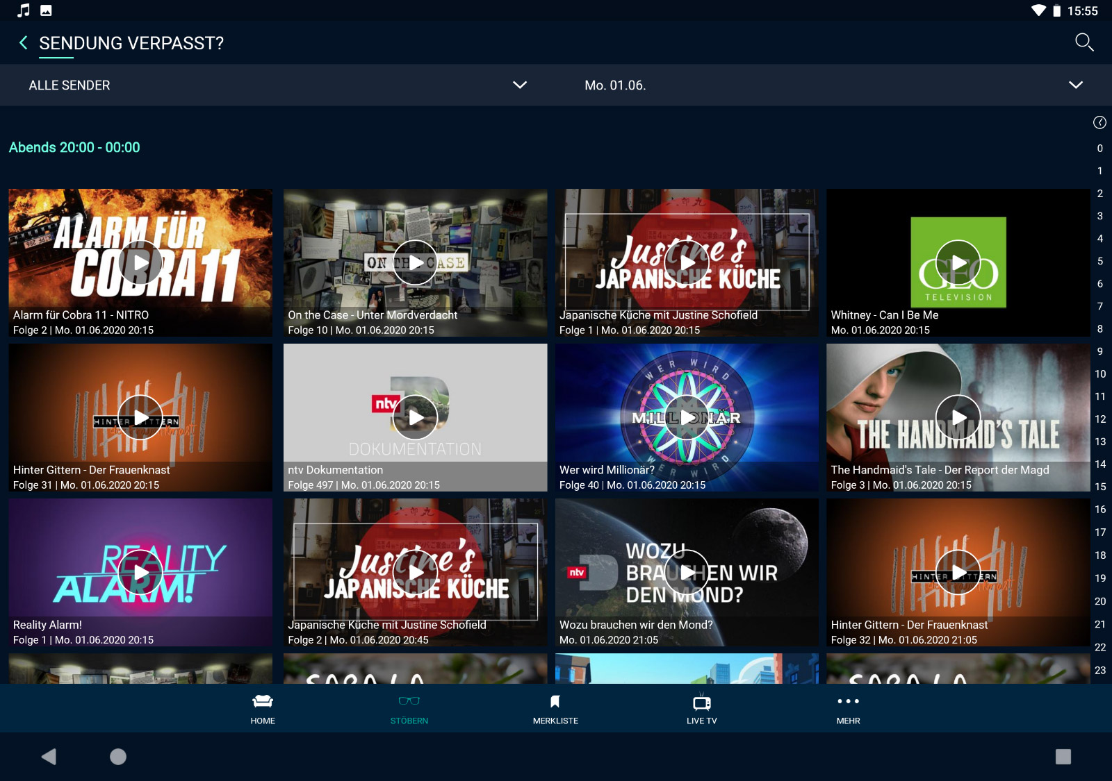Play The Handmaid's Tale Folge 3

(958, 417)
